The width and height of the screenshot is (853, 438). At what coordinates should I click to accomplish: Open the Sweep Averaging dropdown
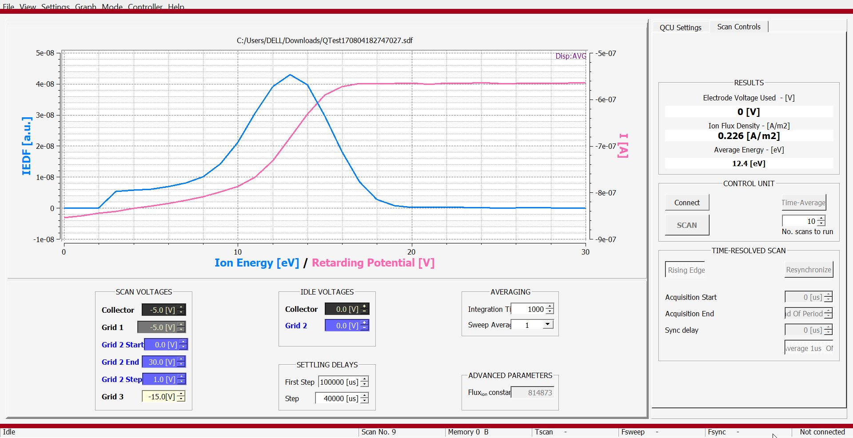tap(548, 325)
